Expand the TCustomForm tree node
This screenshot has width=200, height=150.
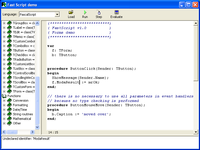(x=4, y=87)
